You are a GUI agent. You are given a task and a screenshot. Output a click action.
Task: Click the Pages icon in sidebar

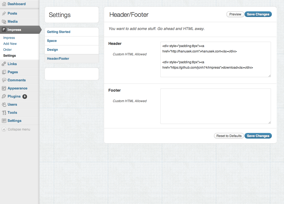pyautogui.click(x=4, y=72)
